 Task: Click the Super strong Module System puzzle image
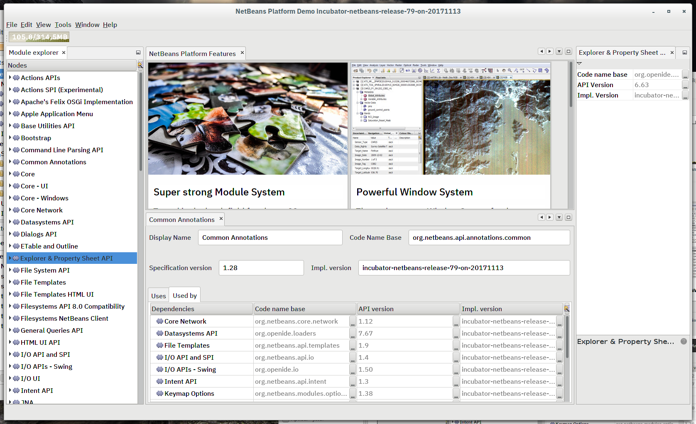click(248, 119)
